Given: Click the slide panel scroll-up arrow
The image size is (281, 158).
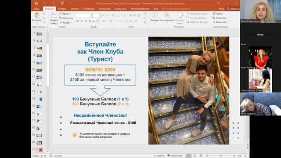Looking at the screenshot, I should point(48,30).
